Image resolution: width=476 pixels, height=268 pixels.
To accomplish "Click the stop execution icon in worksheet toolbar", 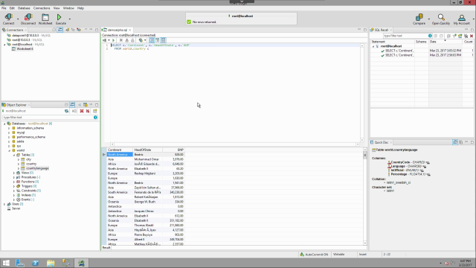I will pyautogui.click(x=120, y=40).
